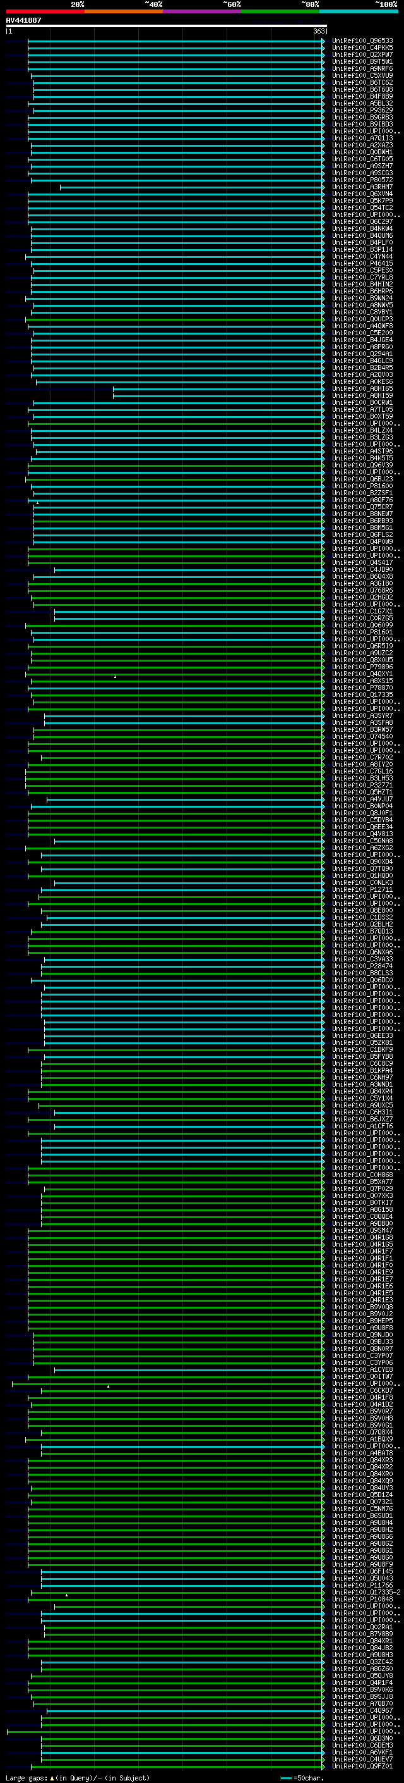The width and height of the screenshot is (404, 1783).
Task: Select the UniRef100_Q54TC2 label
Action: [362, 207]
